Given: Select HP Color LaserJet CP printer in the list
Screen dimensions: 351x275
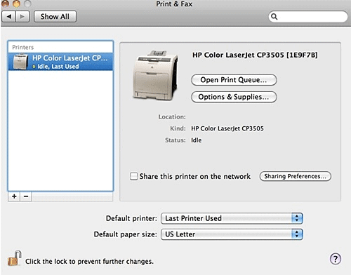Looking at the screenshot, I should coord(60,62).
